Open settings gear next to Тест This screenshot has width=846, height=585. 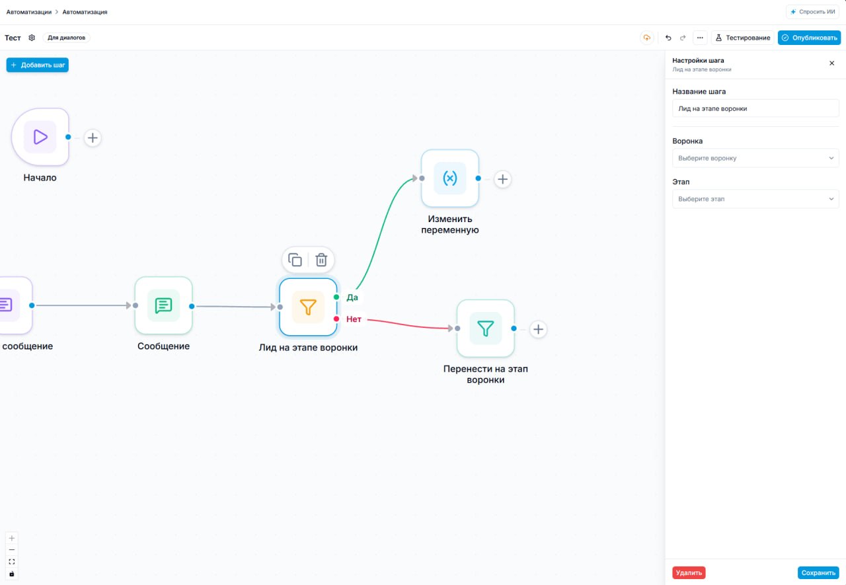tap(32, 38)
